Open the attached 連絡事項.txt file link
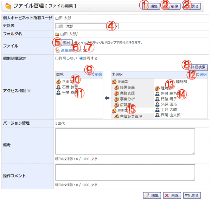The image size is (211, 200). (x=71, y=50)
